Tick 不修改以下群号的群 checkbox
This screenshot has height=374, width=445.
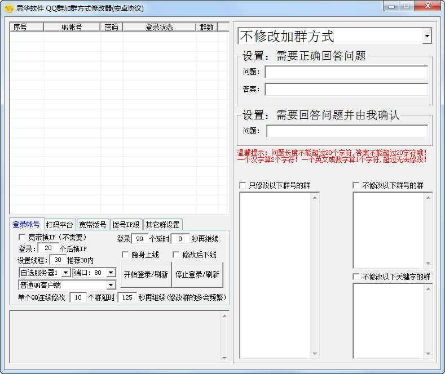[x=356, y=185]
